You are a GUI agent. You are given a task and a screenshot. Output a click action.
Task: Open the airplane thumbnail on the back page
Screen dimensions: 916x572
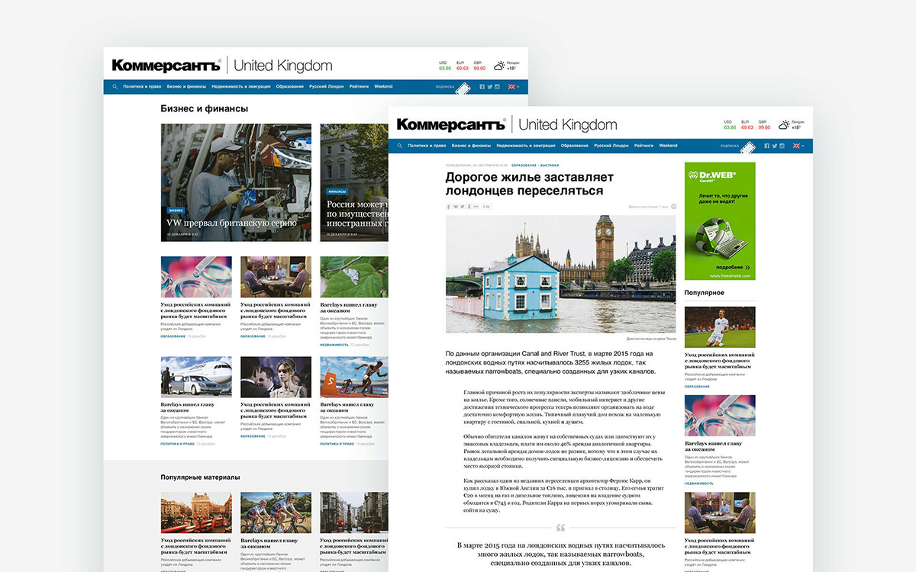(x=196, y=377)
